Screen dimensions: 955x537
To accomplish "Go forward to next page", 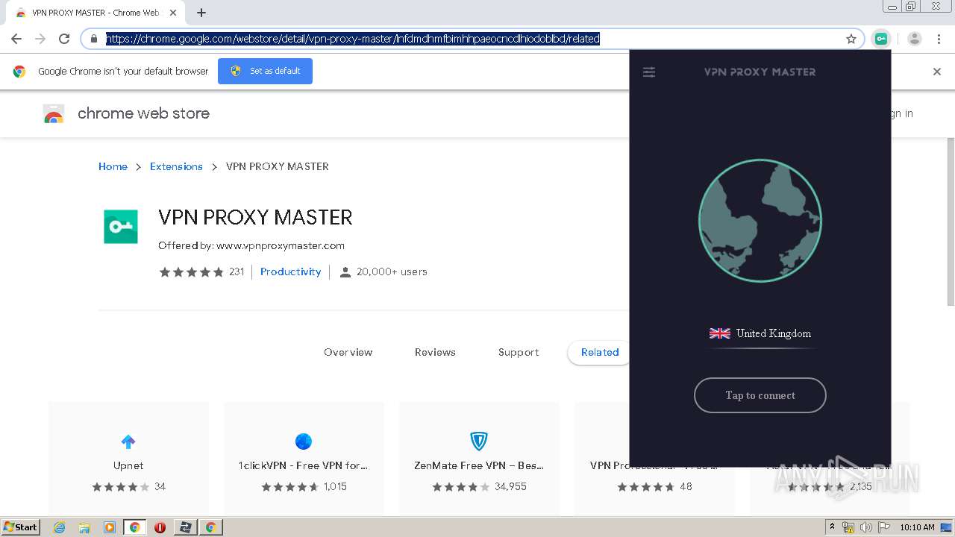I will tap(40, 39).
